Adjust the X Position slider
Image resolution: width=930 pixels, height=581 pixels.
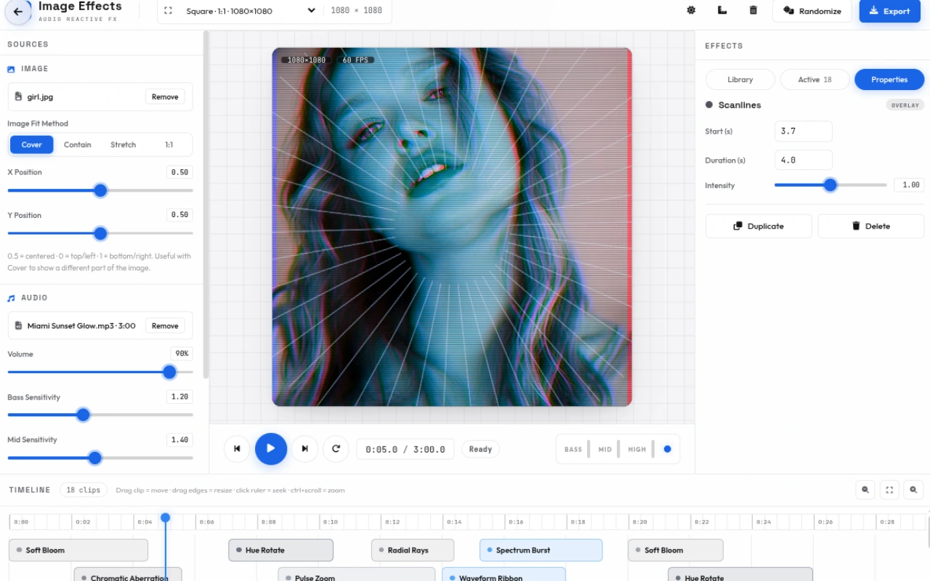click(x=100, y=190)
